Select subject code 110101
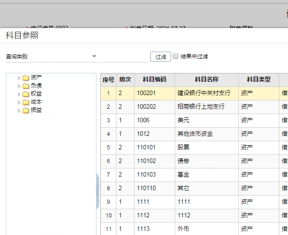Image resolution: width=288 pixels, height=235 pixels. 146,148
